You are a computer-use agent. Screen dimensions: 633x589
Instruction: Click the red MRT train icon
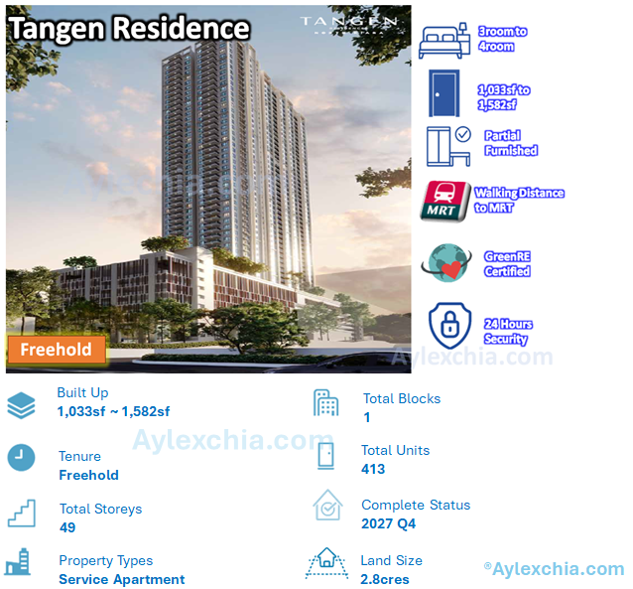tap(446, 201)
